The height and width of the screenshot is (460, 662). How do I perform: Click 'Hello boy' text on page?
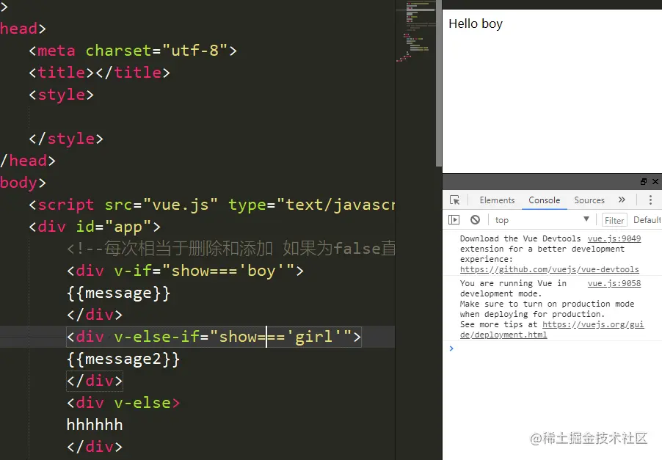[476, 23]
